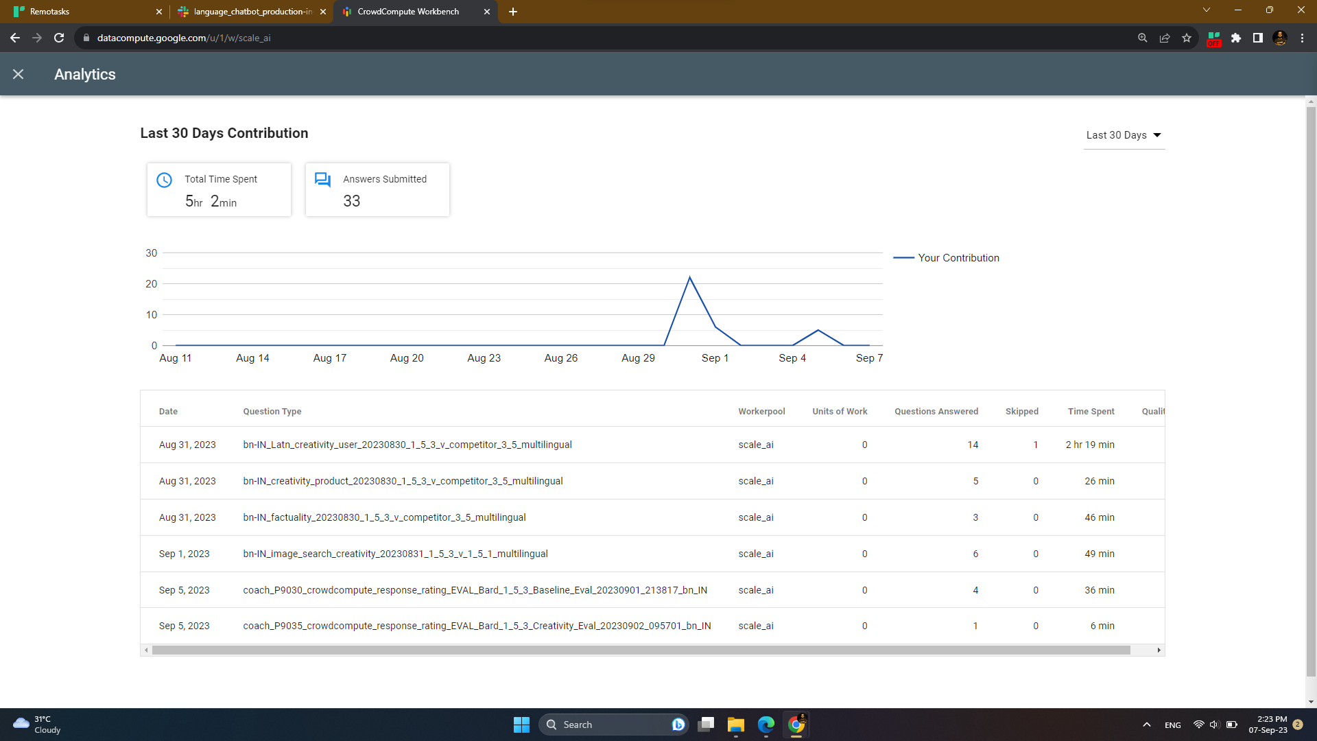Click the Answers Submitted chat icon
Image resolution: width=1317 pixels, height=741 pixels.
coord(323,180)
